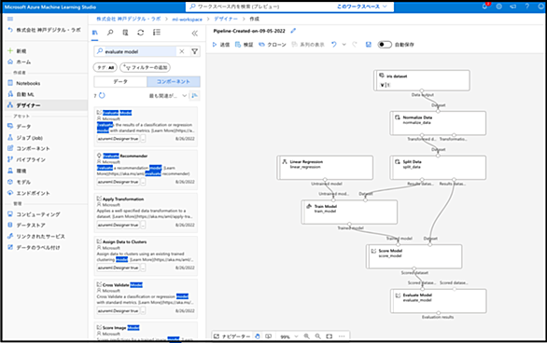Switch to the コンポーネント tab
The image size is (547, 343).
[x=174, y=81]
